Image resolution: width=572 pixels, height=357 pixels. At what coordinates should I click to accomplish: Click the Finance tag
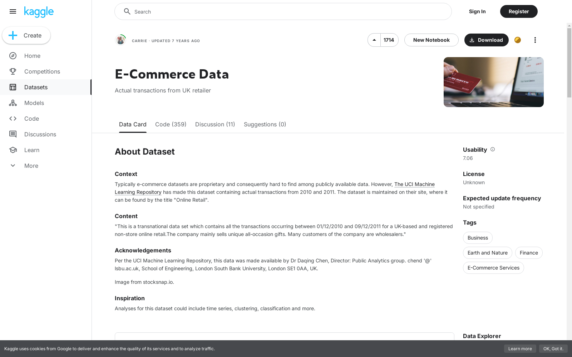[x=529, y=253]
